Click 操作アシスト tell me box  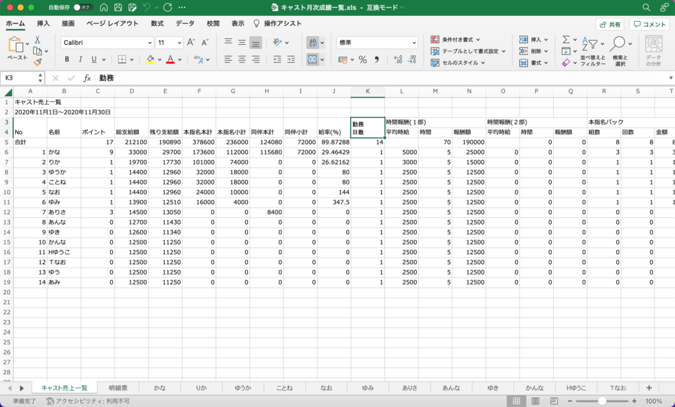click(x=278, y=23)
